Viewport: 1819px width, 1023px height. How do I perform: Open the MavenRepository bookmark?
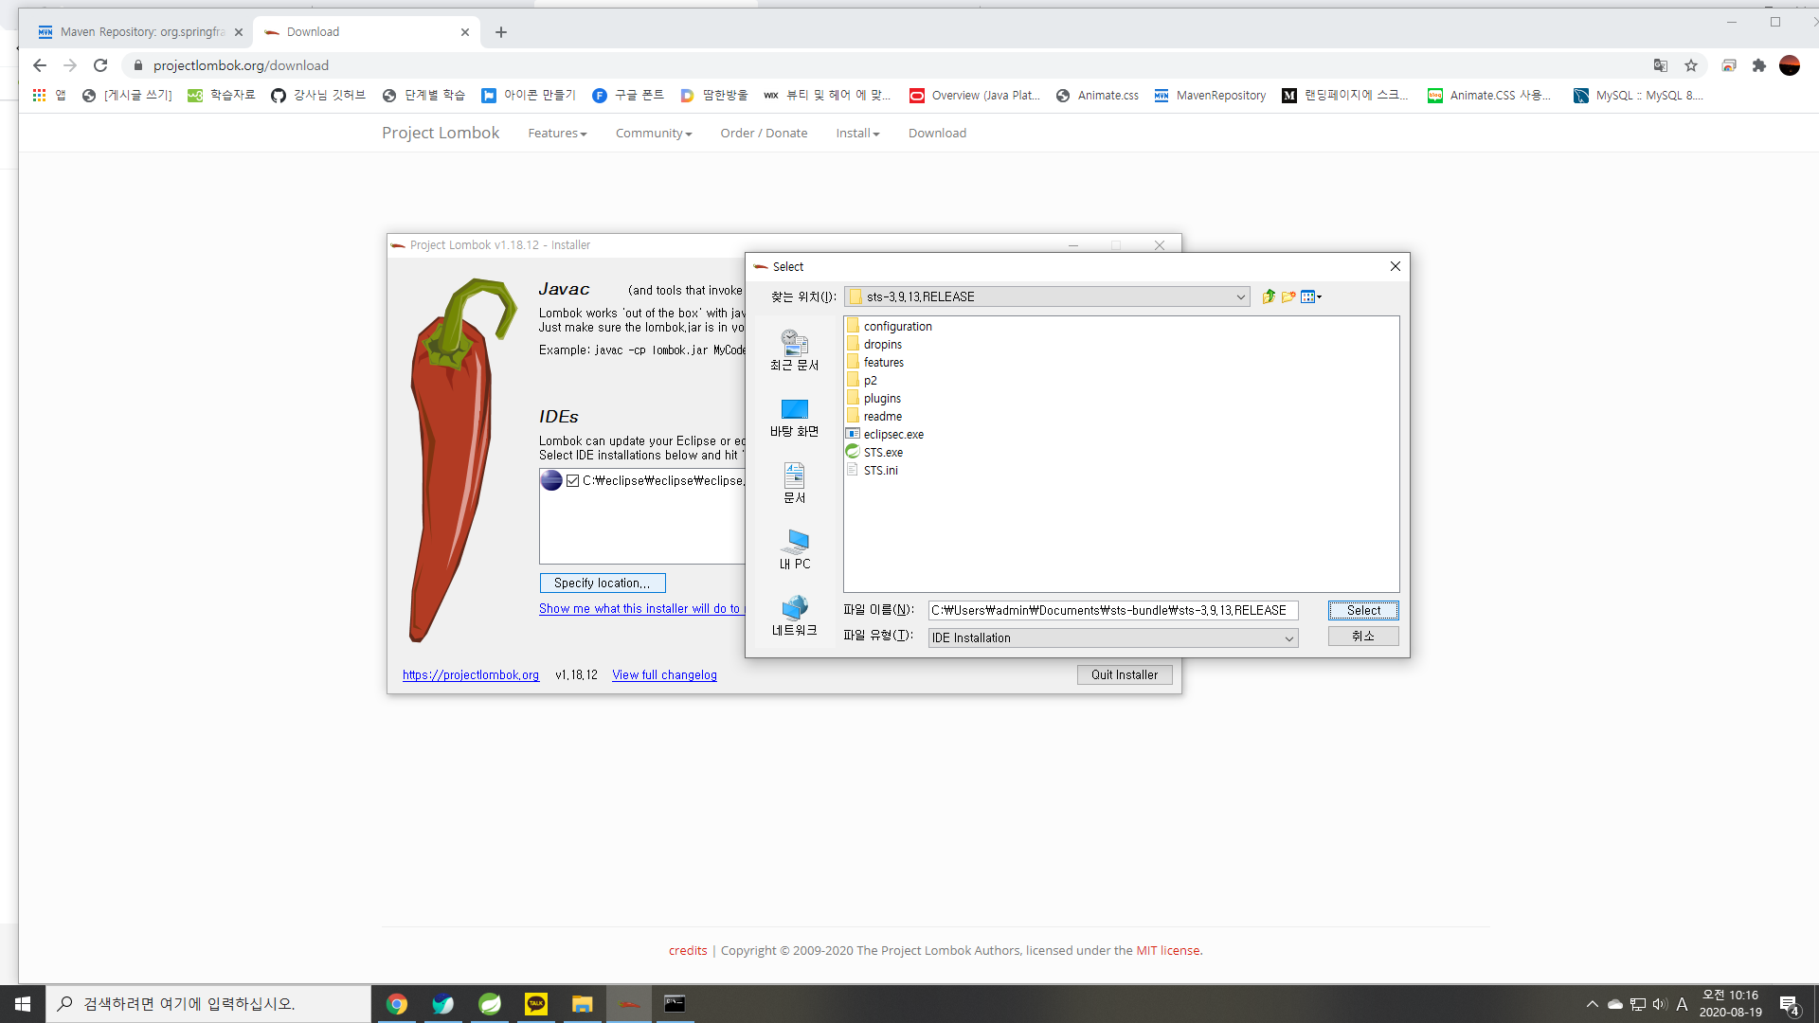(1210, 95)
